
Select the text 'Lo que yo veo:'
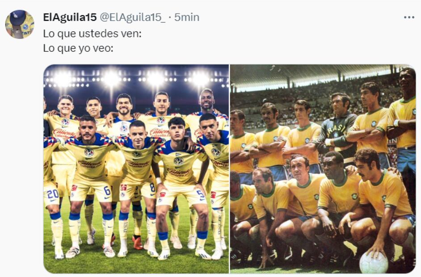pyautogui.click(x=78, y=49)
